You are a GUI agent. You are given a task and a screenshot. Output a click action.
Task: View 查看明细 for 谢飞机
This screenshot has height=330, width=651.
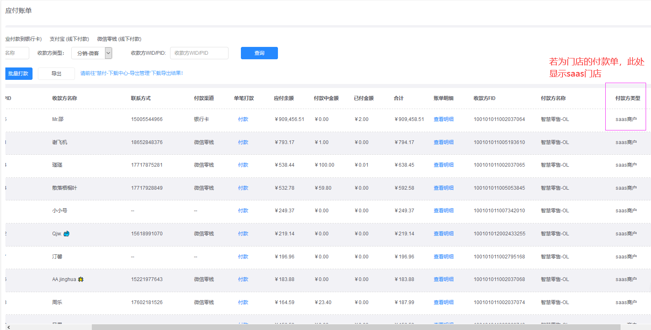(x=443, y=142)
